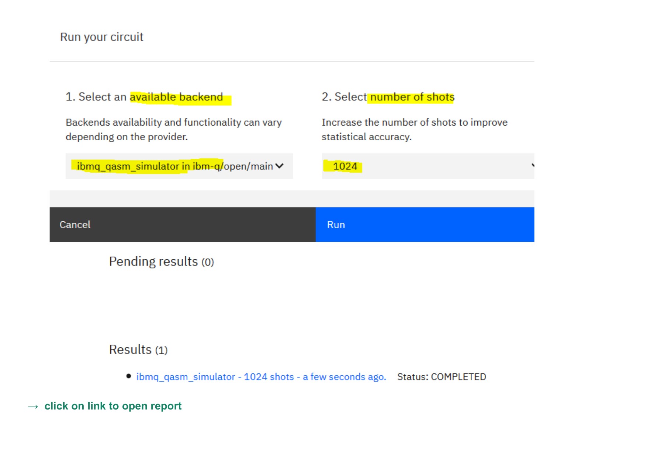Screen dimensions: 647x457
Task: Click the 'improve statistical accuracy' description text
Action: [x=414, y=129]
